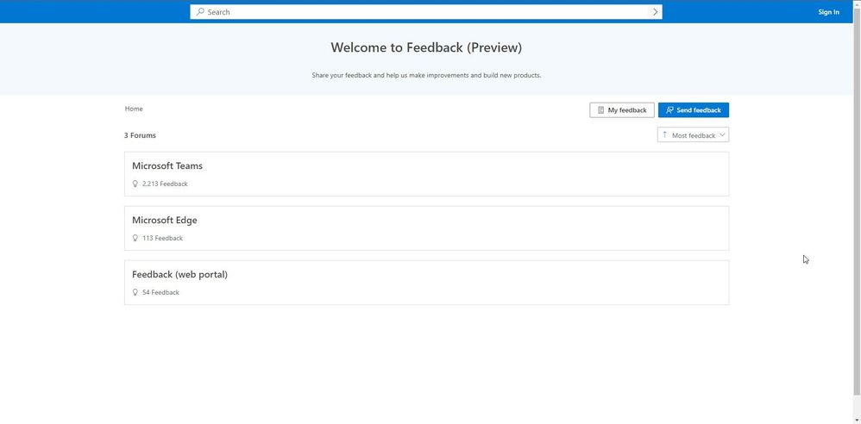Click the Home breadcrumb link
861x424 pixels.
(134, 109)
